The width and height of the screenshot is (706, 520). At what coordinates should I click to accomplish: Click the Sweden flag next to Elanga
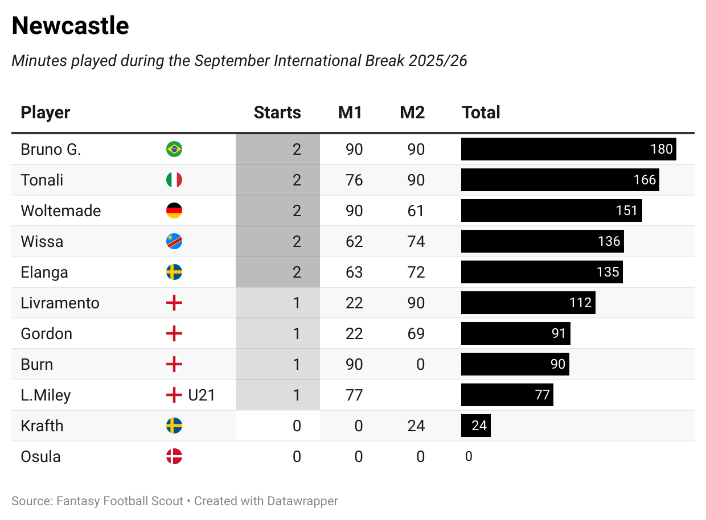pyautogui.click(x=174, y=273)
